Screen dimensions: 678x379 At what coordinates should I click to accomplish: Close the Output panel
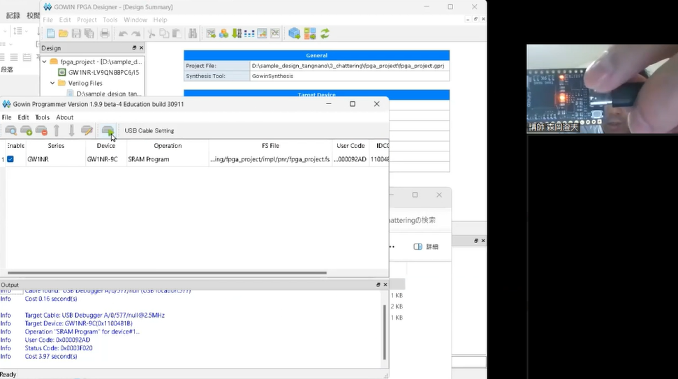(x=385, y=285)
